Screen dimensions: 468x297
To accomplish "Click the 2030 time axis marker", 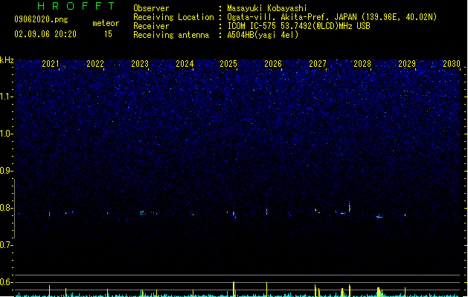I will [452, 64].
